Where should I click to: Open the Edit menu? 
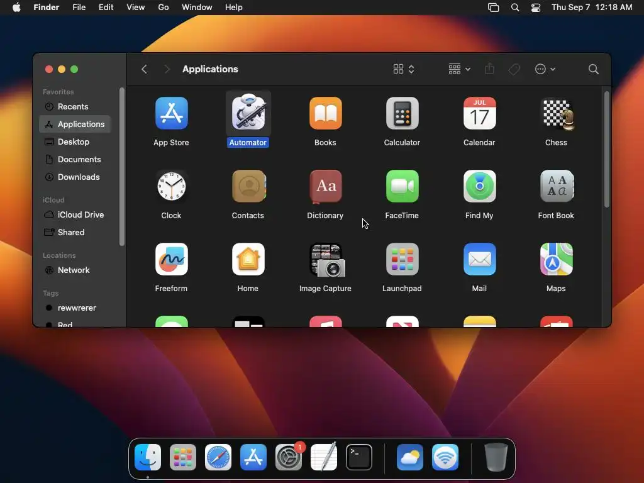tap(106, 8)
